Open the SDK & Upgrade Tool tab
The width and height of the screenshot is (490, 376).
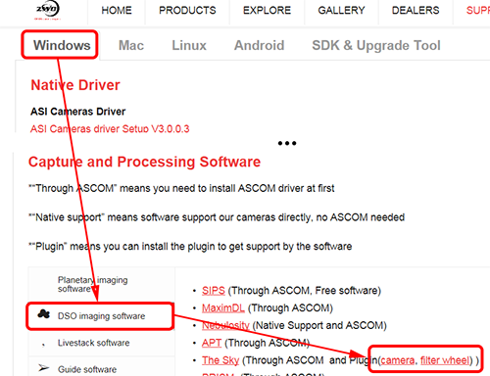pos(376,45)
